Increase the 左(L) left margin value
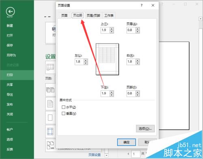The height and width of the screenshot is (159, 203). (86, 60)
